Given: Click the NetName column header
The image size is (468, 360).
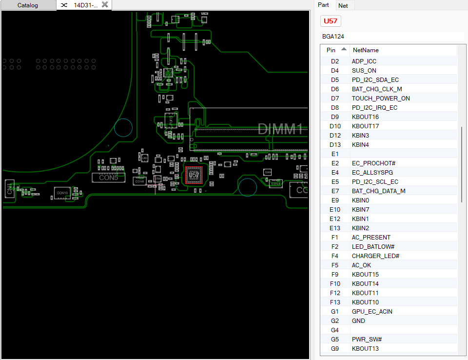Looking at the screenshot, I should click(x=366, y=50).
